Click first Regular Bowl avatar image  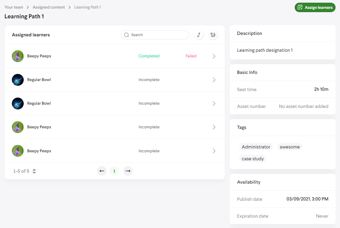click(x=18, y=80)
